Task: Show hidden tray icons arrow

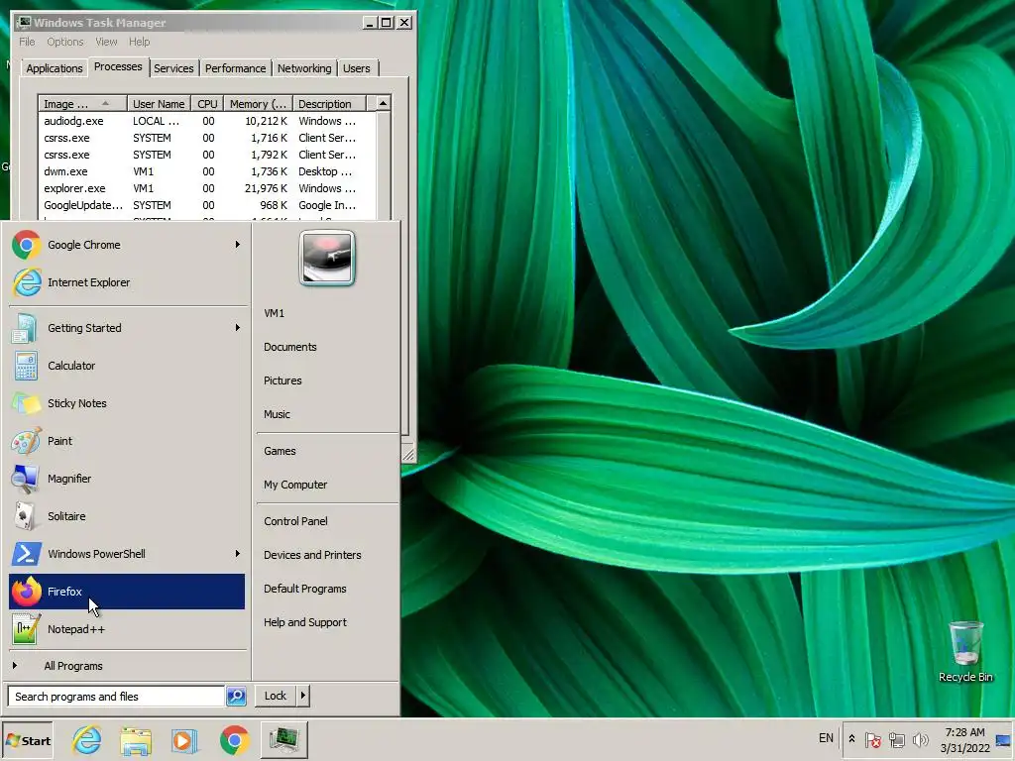Action: 851,739
